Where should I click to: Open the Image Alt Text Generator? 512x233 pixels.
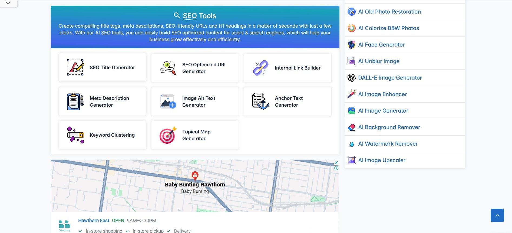(x=195, y=101)
